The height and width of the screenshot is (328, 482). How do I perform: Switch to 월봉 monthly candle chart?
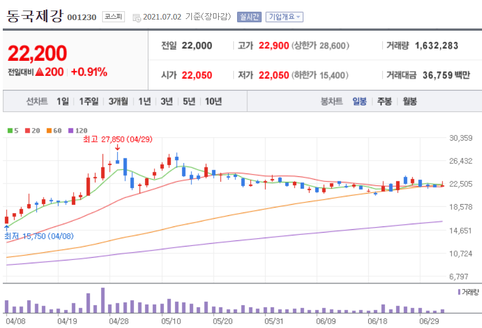pyautogui.click(x=410, y=101)
